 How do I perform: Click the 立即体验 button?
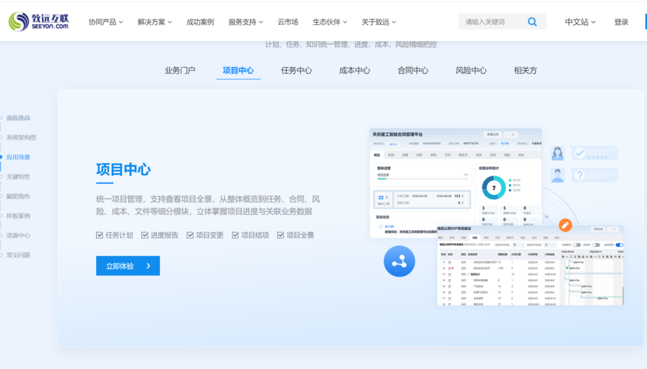128,265
